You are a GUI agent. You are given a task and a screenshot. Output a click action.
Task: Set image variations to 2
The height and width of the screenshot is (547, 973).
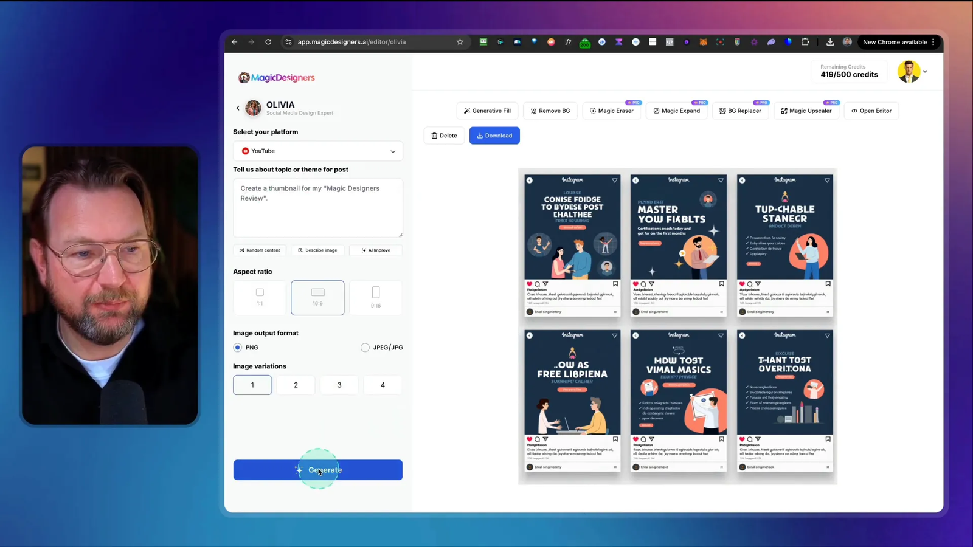click(296, 385)
